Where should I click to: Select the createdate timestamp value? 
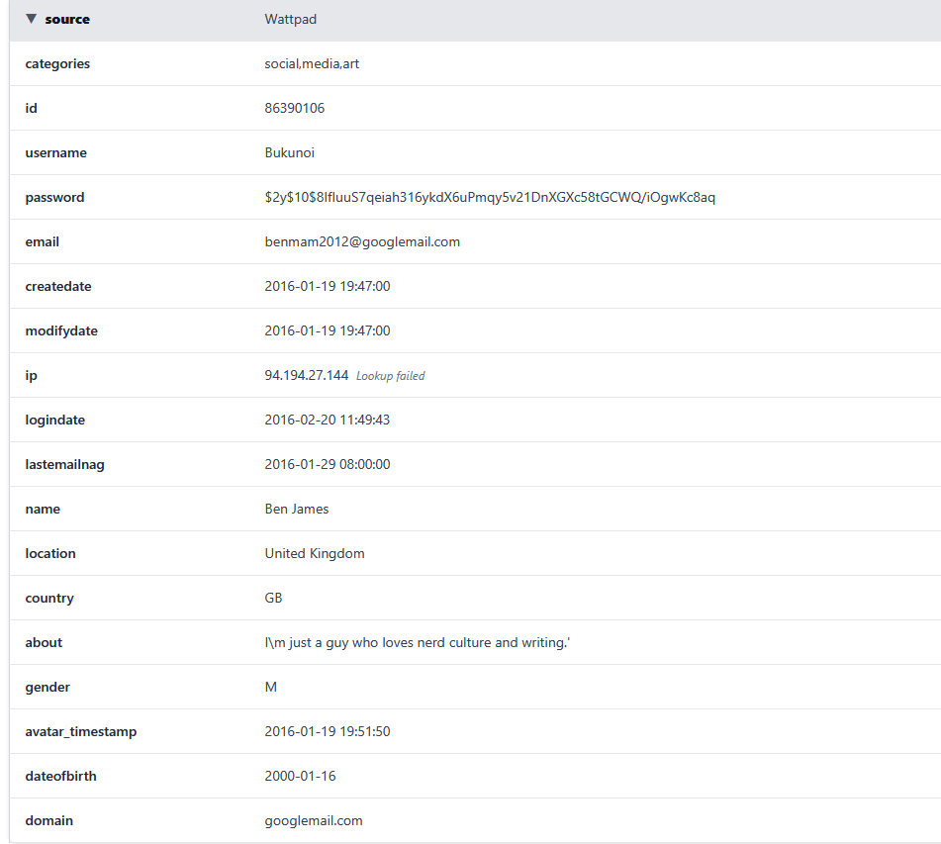327,286
